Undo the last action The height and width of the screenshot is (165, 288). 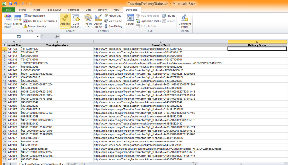[16, 3]
